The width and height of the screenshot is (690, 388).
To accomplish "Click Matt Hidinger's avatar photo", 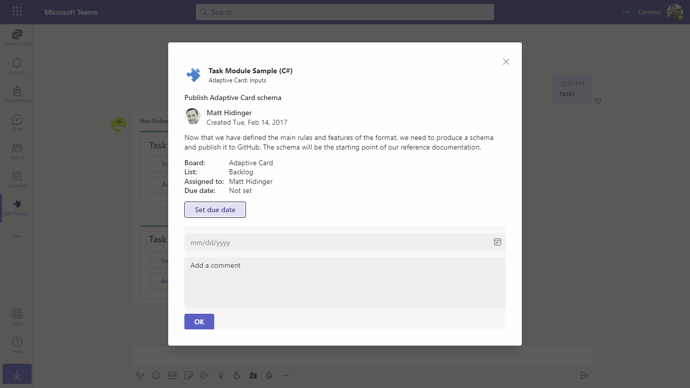I will point(192,117).
